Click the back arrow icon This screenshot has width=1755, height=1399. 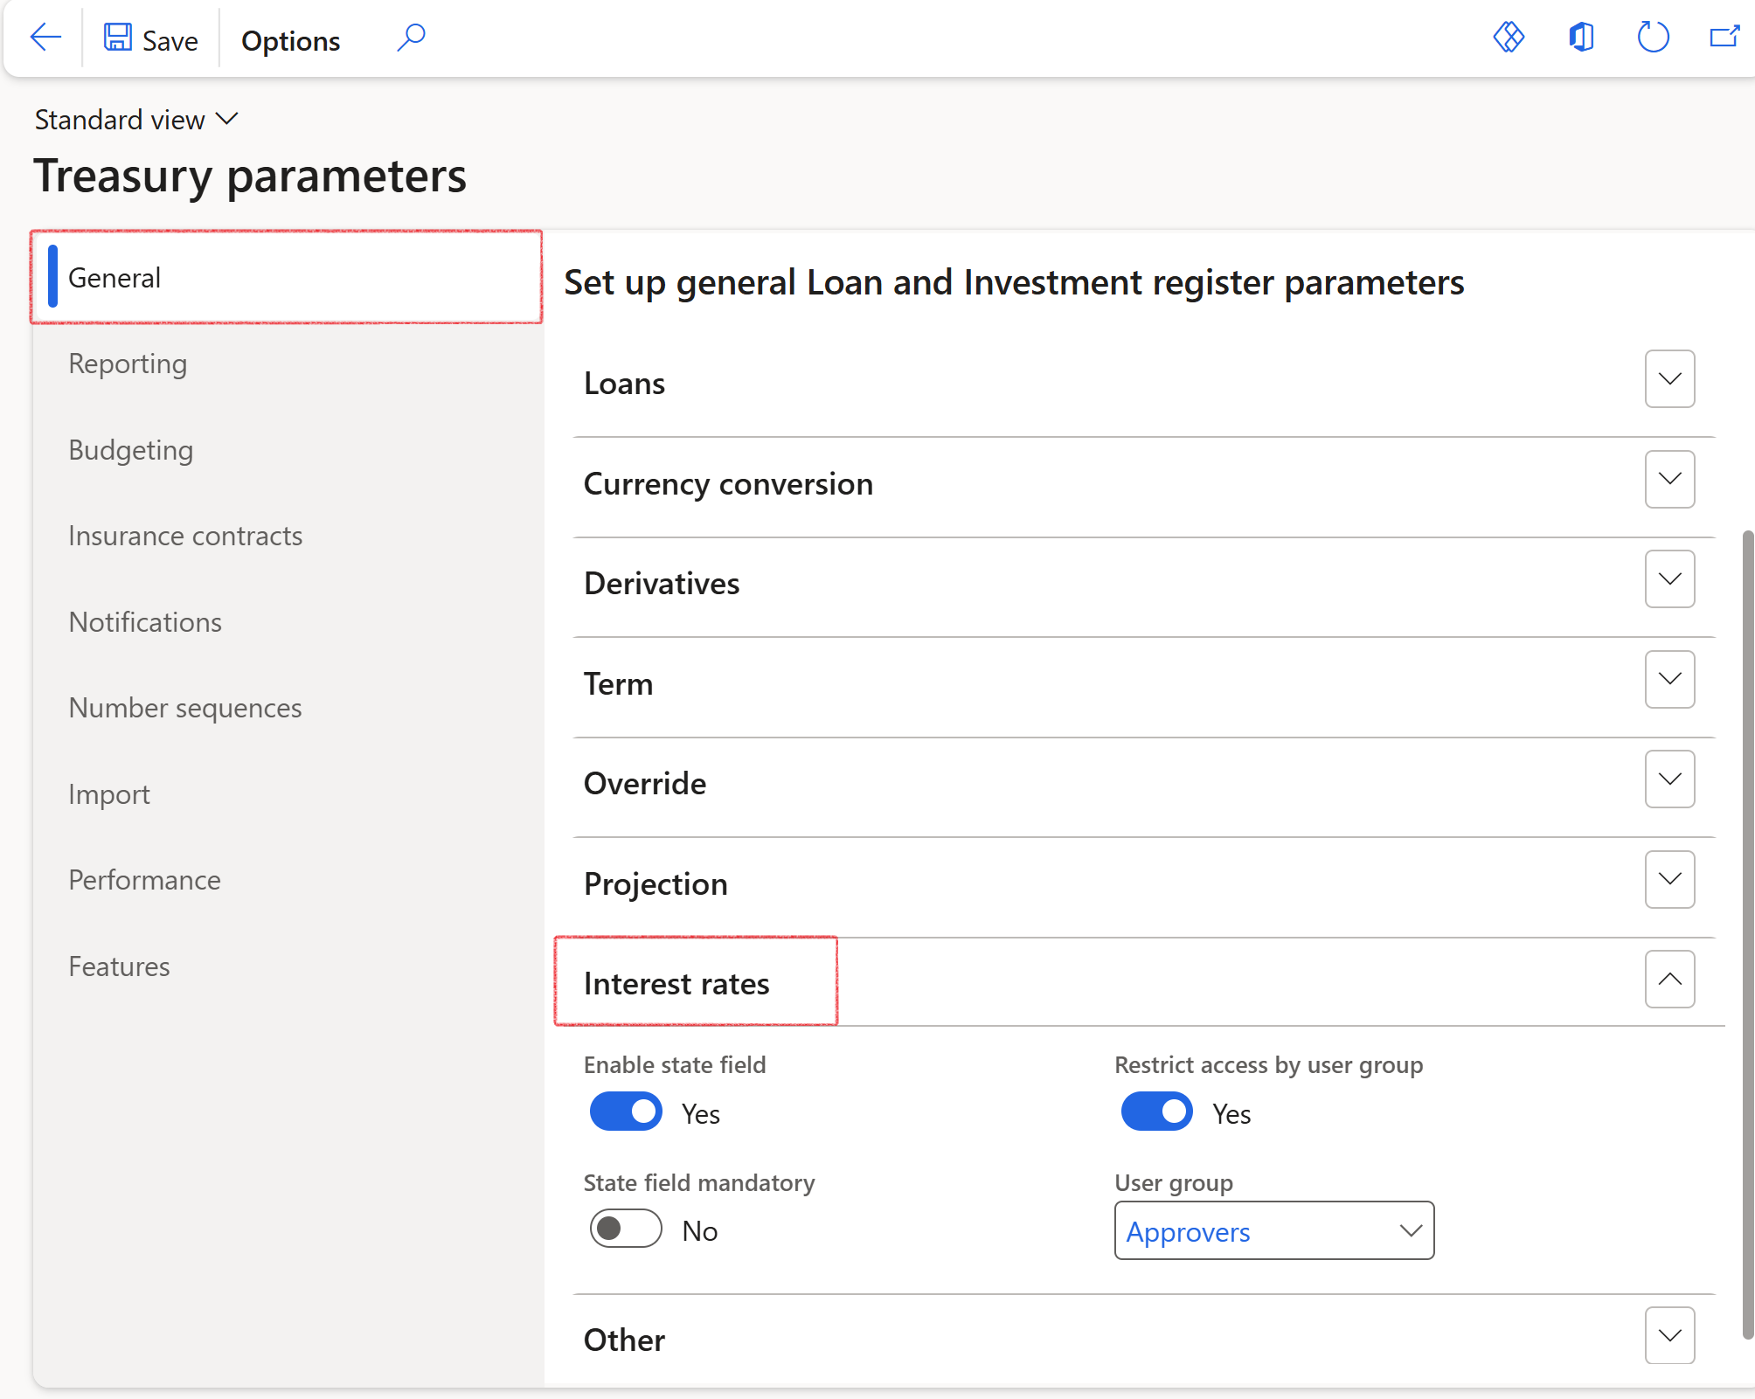click(45, 38)
